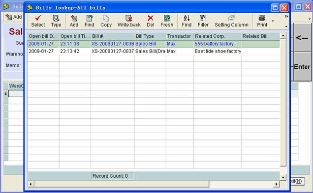The width and height of the screenshot is (313, 193).
Task: Open the Filter funnel icon
Action: (203, 18)
